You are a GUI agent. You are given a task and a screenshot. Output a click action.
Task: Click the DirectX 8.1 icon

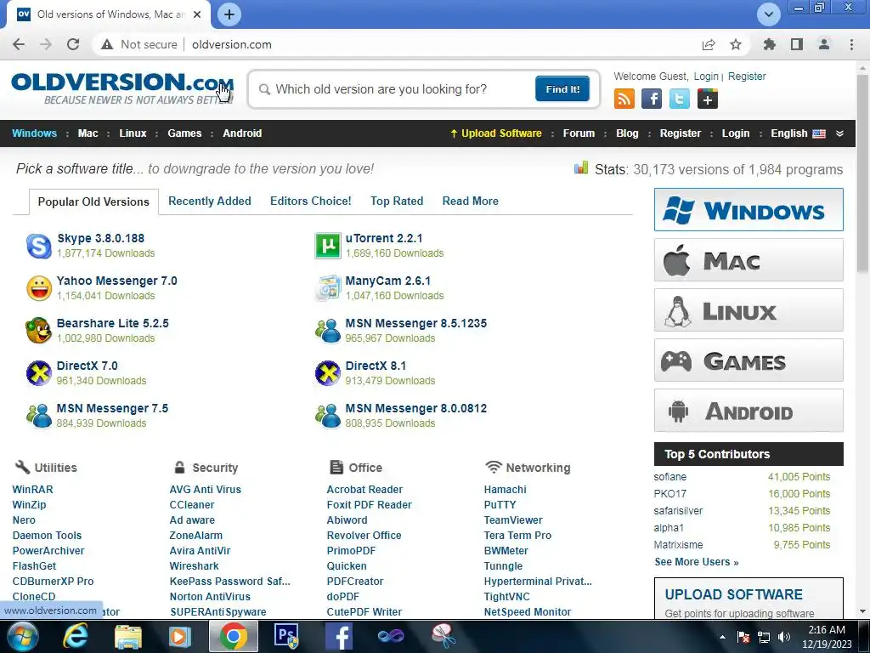[x=328, y=373]
